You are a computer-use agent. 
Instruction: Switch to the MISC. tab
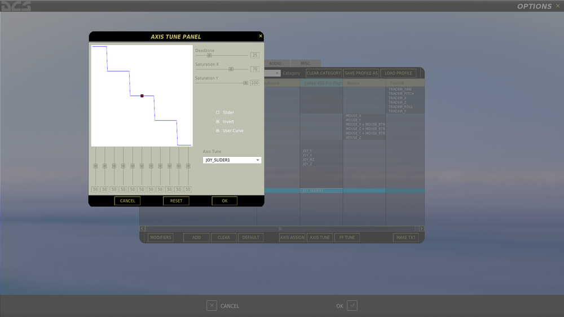(306, 63)
